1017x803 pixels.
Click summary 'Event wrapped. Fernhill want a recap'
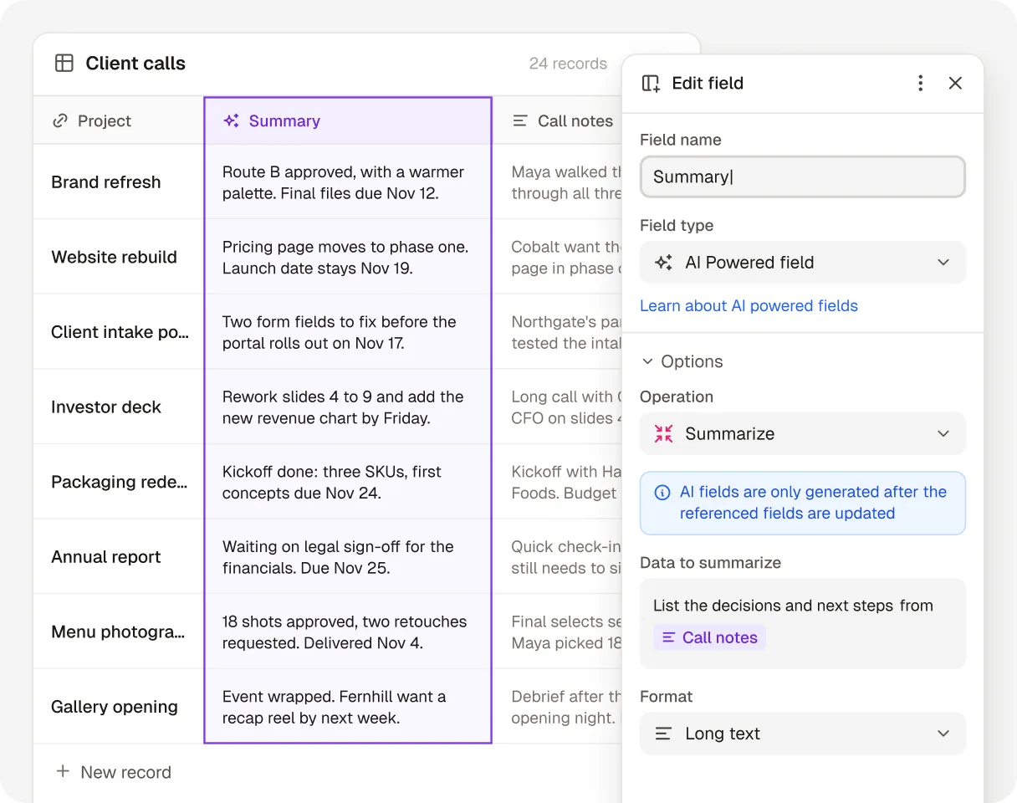(x=348, y=707)
